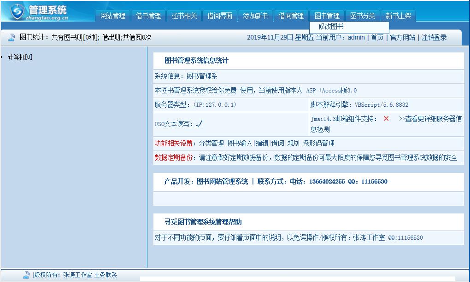Open the 添加新书 tab

pos(254,15)
